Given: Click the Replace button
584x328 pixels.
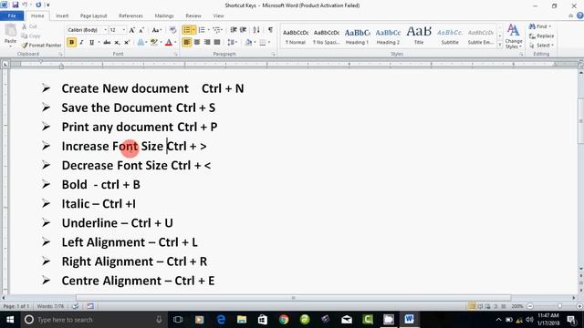Looking at the screenshot, I should (x=541, y=36).
